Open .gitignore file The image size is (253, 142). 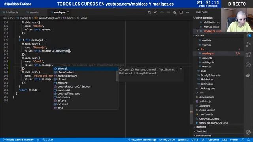coord(204,106)
